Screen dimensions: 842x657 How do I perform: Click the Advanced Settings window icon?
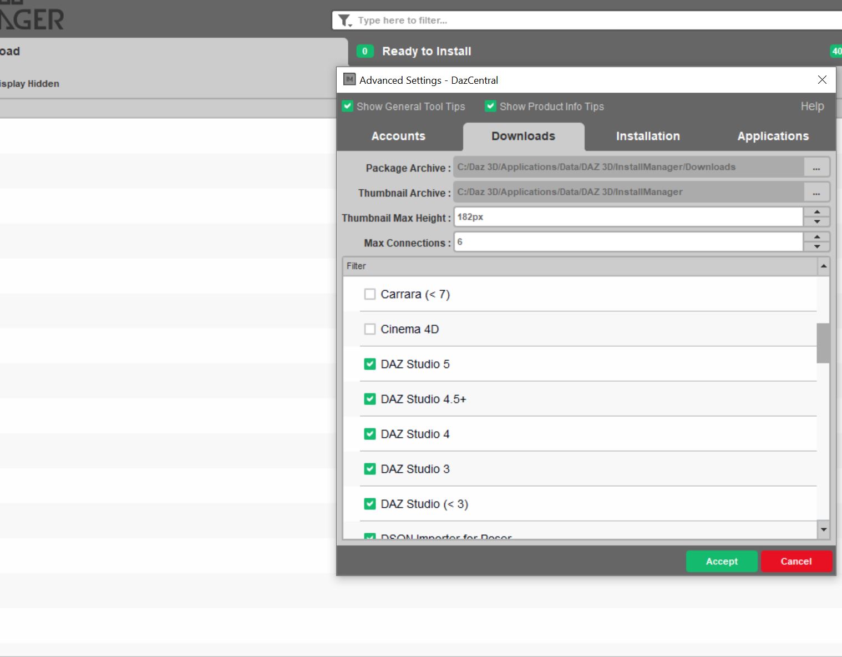[349, 79]
